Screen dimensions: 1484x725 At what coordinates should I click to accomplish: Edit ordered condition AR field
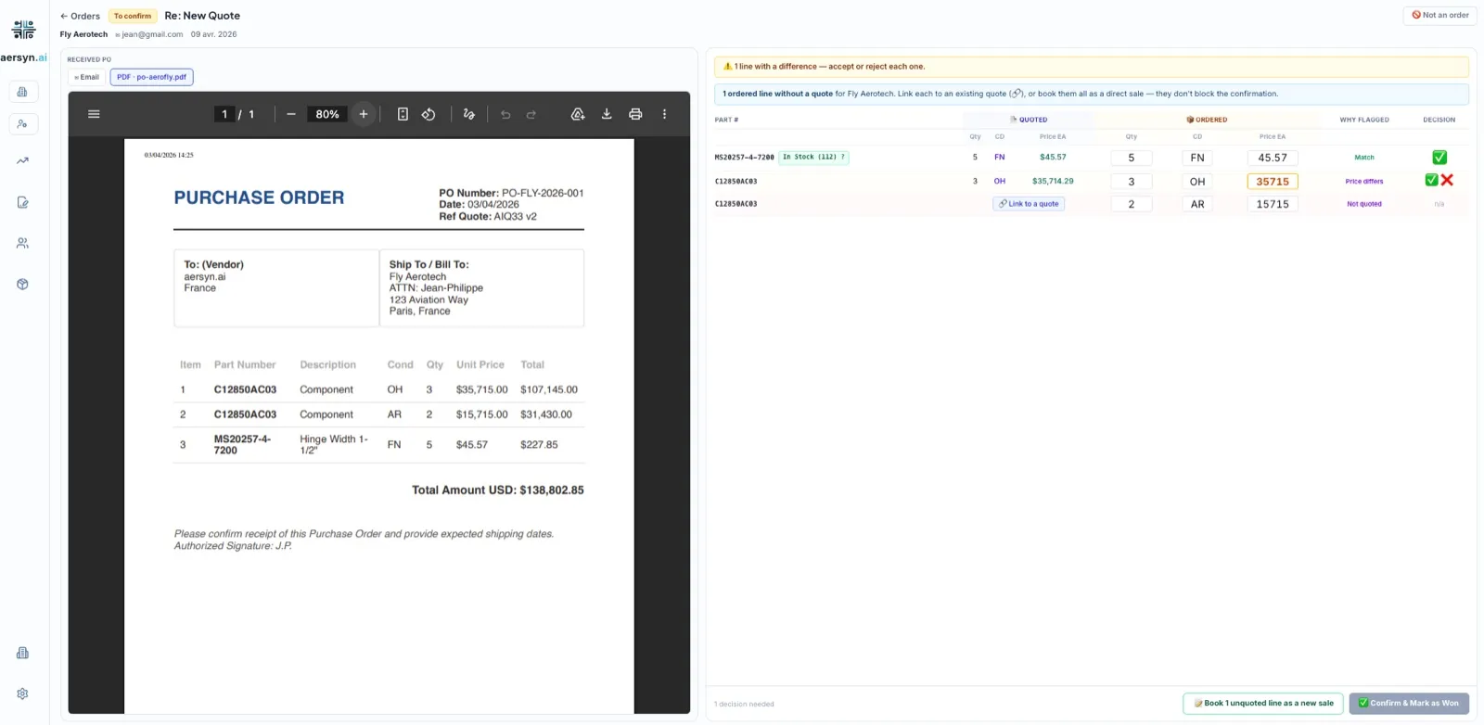1197,204
